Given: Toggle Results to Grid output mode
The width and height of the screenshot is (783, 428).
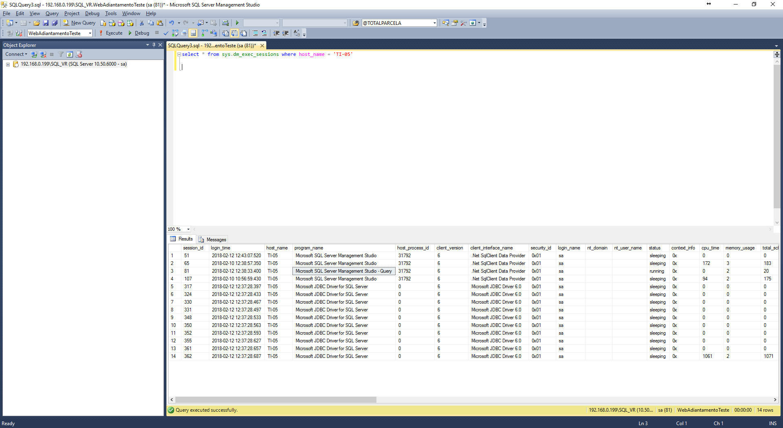Looking at the screenshot, I should (234, 33).
